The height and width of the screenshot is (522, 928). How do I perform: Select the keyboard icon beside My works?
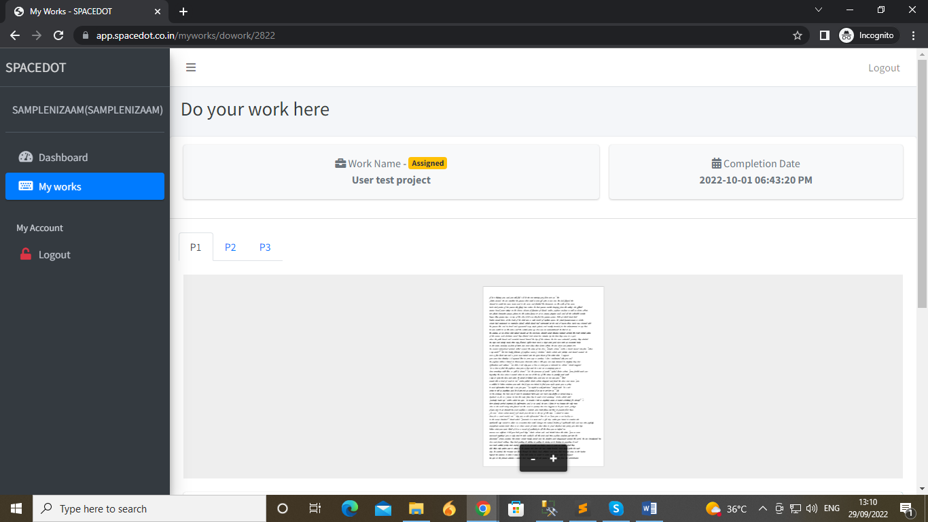coord(25,186)
